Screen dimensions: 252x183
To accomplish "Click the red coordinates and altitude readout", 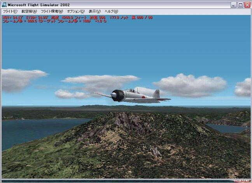I will point(78,17).
